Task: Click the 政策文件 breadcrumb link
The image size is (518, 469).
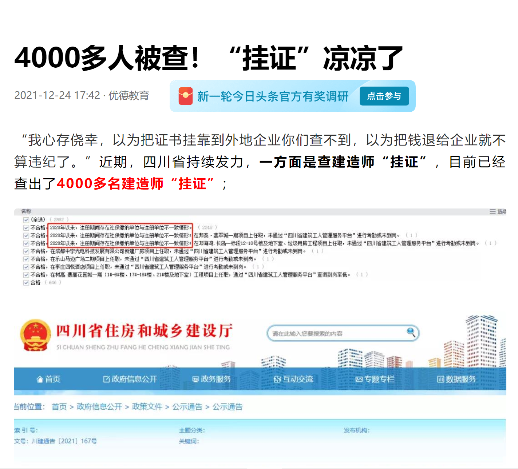Action: click(147, 407)
